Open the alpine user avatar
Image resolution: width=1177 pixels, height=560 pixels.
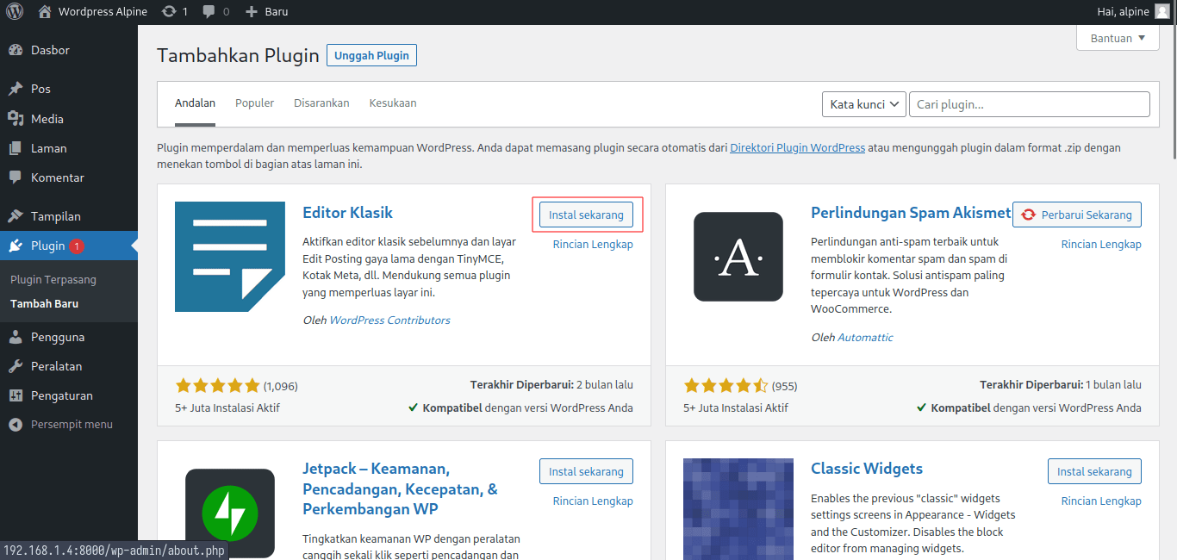click(1162, 11)
